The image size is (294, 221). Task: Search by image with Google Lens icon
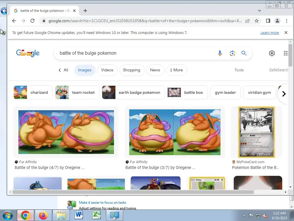tap(233, 53)
